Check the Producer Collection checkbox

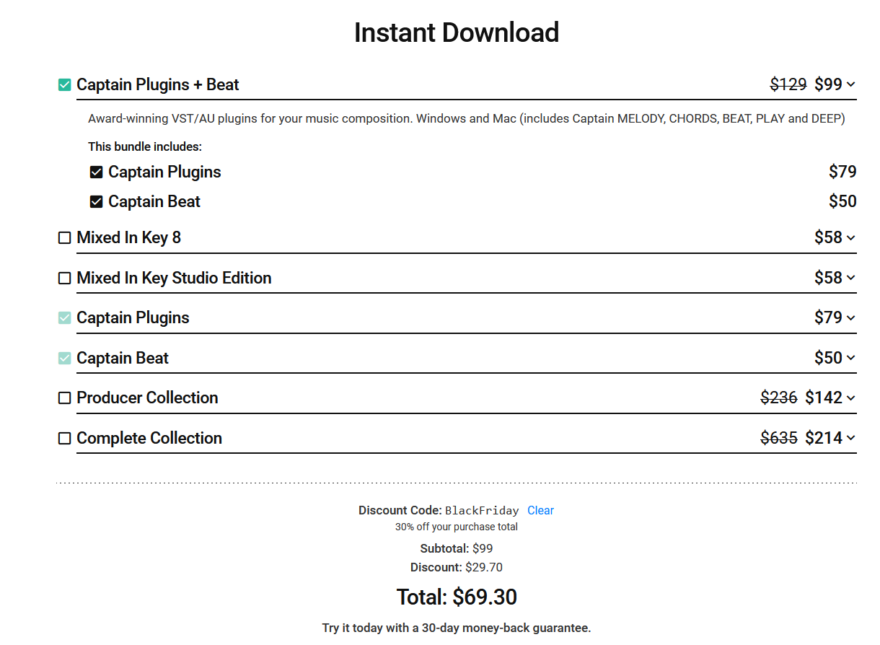click(x=65, y=398)
